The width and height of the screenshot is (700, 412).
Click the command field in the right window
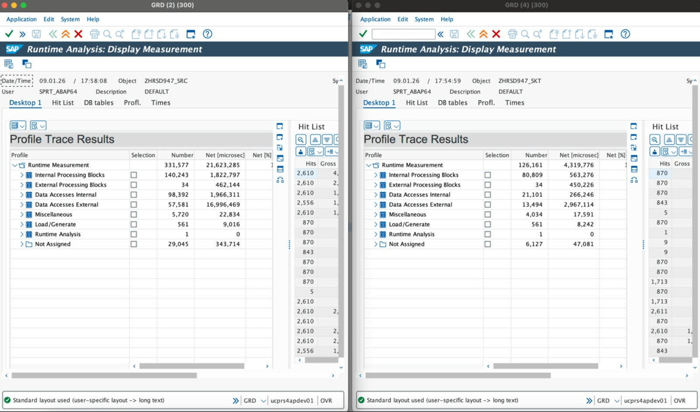403,34
